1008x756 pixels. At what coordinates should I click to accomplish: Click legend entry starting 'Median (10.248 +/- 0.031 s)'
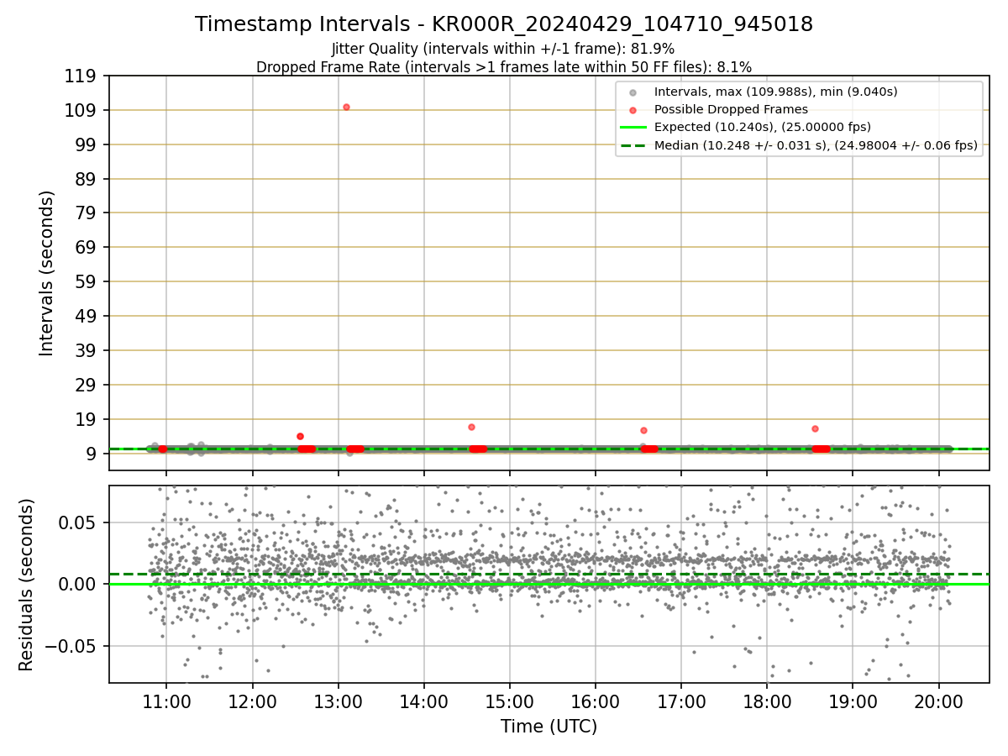point(816,145)
